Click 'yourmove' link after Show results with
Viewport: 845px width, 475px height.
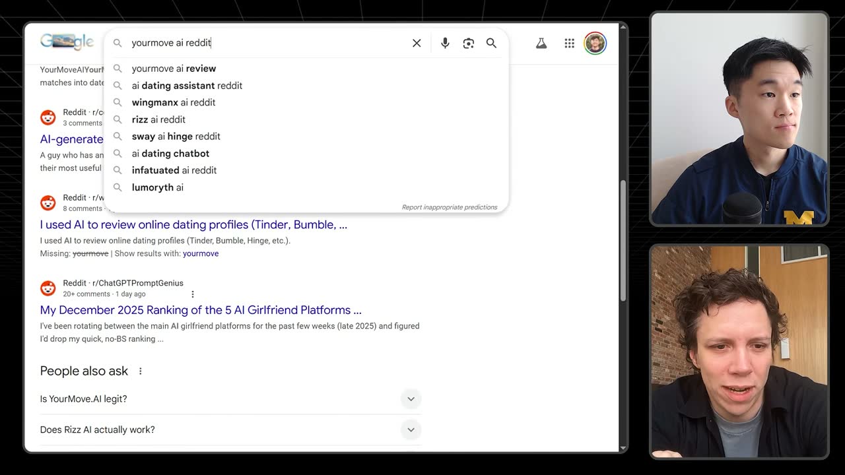click(201, 253)
